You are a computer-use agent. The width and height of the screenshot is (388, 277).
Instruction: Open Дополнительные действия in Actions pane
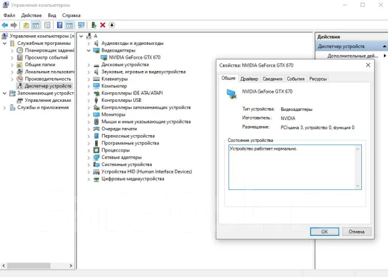click(353, 56)
